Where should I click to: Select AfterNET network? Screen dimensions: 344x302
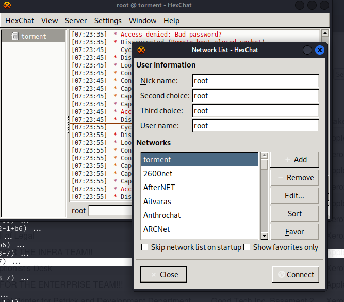(x=200, y=188)
